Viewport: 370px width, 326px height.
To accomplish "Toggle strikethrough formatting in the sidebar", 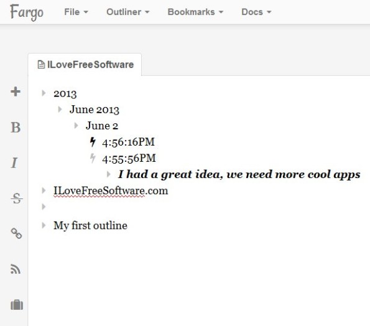I will tap(17, 198).
